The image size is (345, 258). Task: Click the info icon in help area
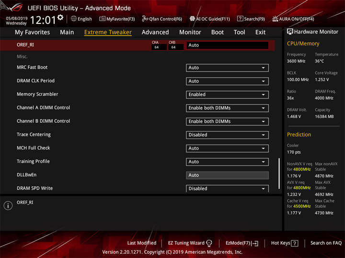[8, 205]
